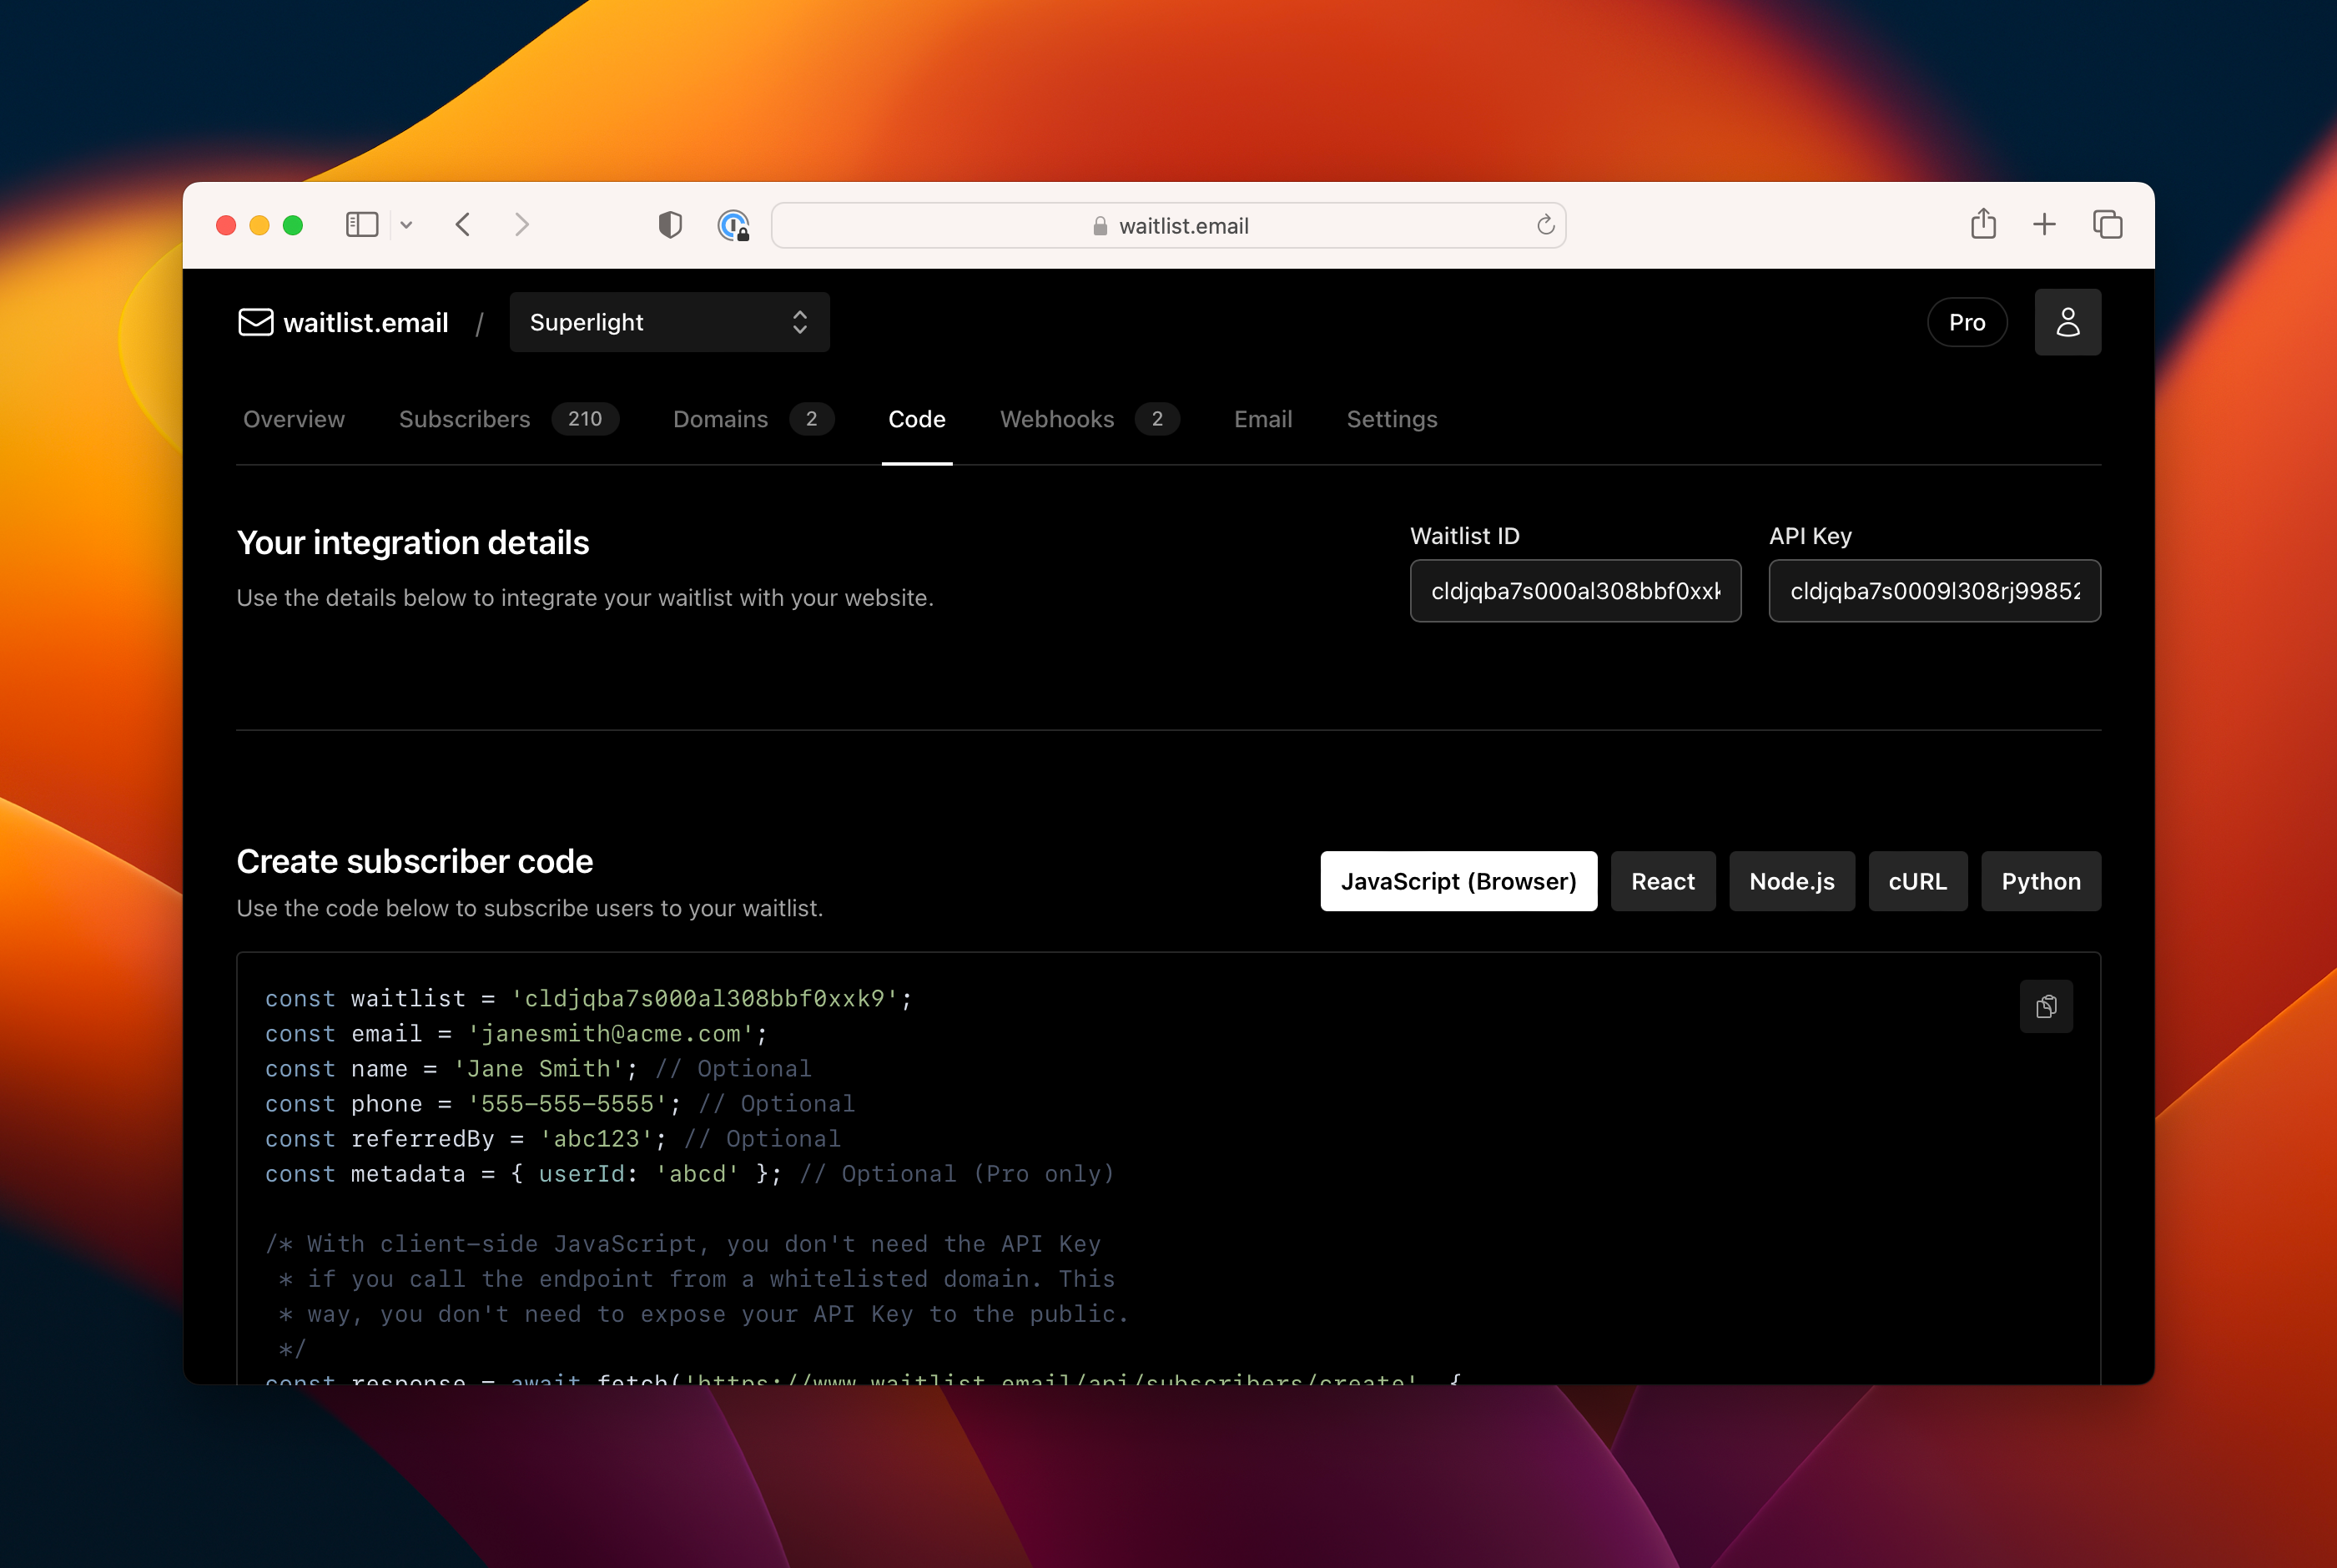Switch to the Subscribers tab

click(465, 419)
